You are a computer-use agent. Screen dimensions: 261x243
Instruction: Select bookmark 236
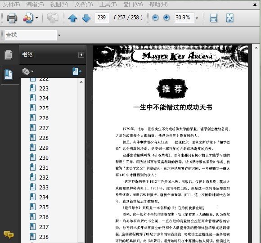point(44,217)
